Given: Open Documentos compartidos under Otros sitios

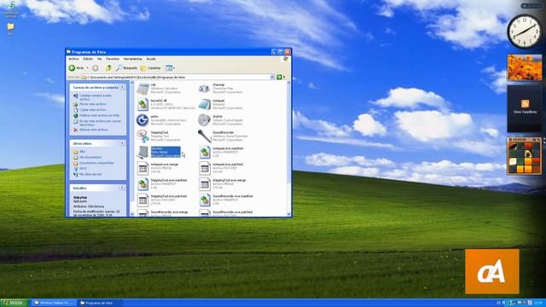Looking at the screenshot, I should point(96,163).
